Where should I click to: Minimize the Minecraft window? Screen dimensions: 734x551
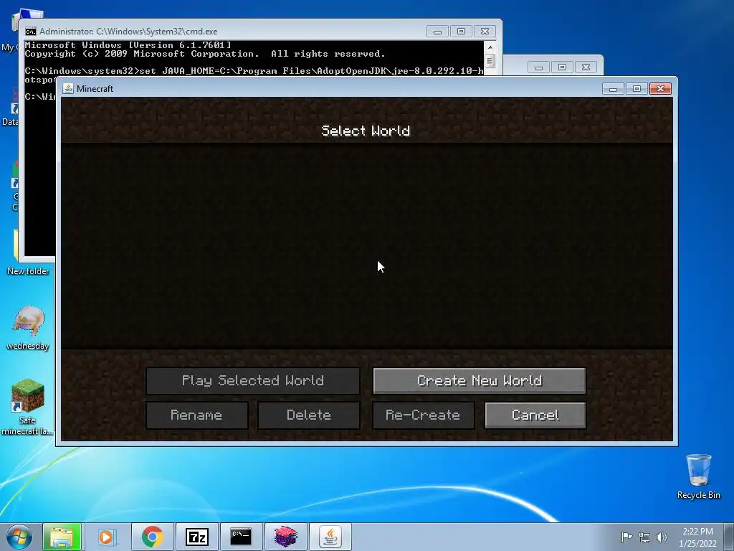point(614,88)
